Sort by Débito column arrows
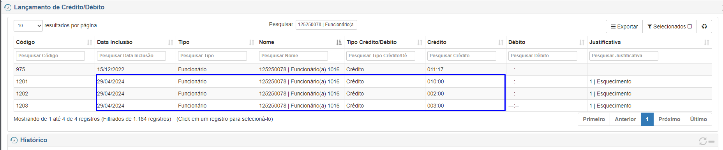 (x=582, y=42)
